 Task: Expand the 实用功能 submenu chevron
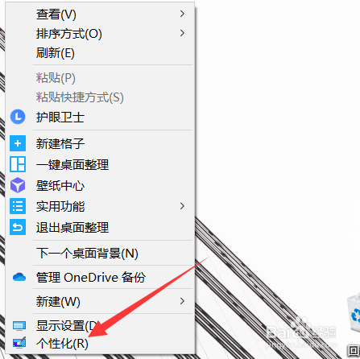[182, 206]
